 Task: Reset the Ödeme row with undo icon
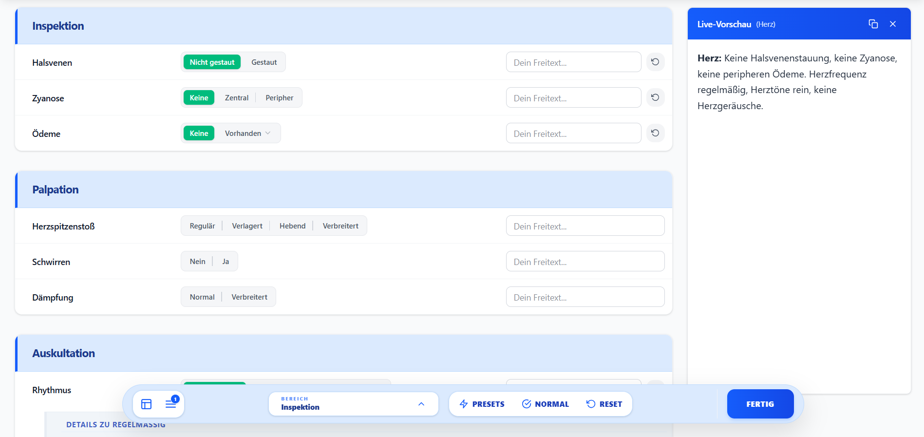point(655,133)
